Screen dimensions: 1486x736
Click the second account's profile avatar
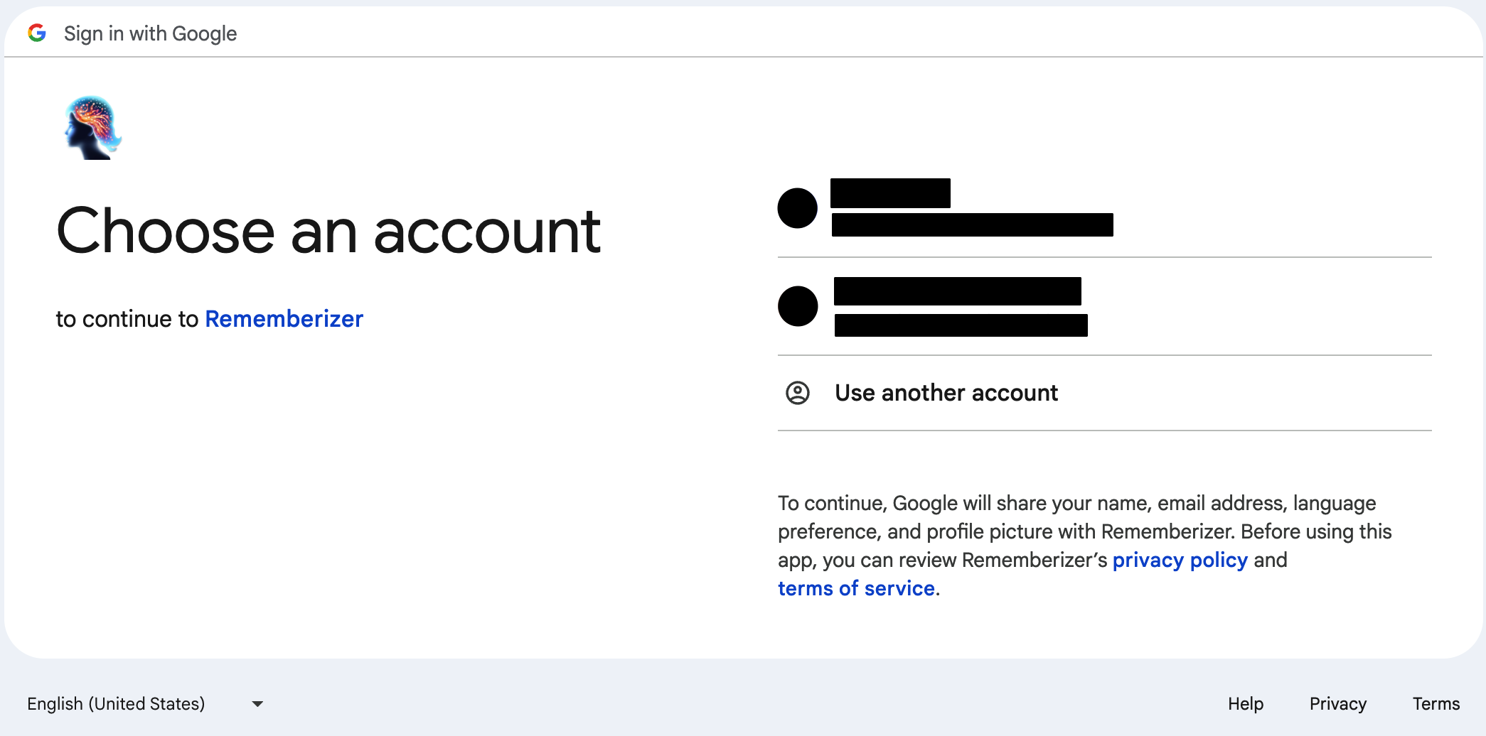[x=798, y=307]
